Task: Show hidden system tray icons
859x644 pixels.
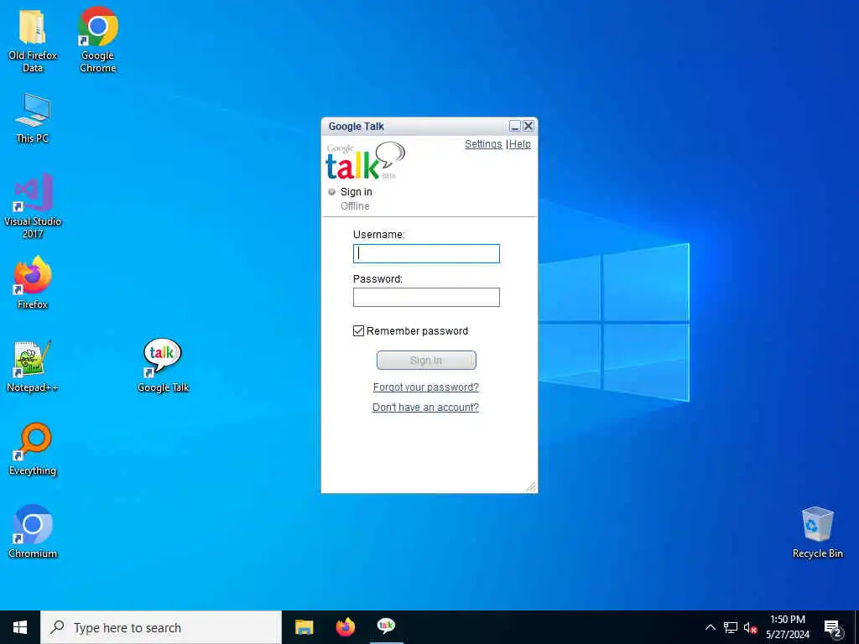Action: [710, 627]
